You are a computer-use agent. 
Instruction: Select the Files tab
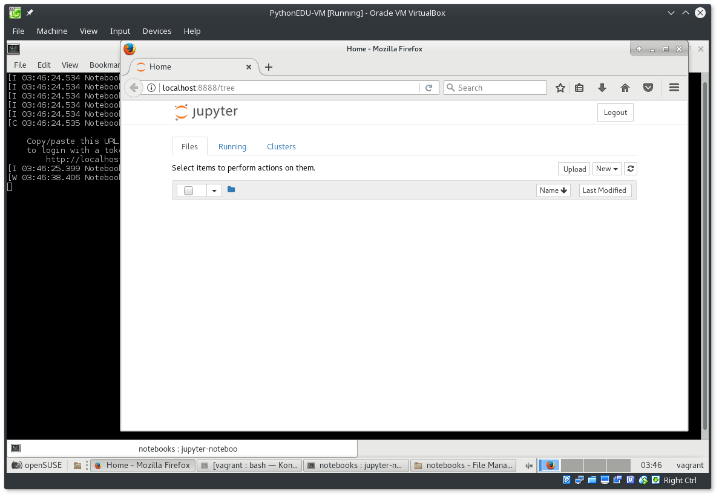189,146
